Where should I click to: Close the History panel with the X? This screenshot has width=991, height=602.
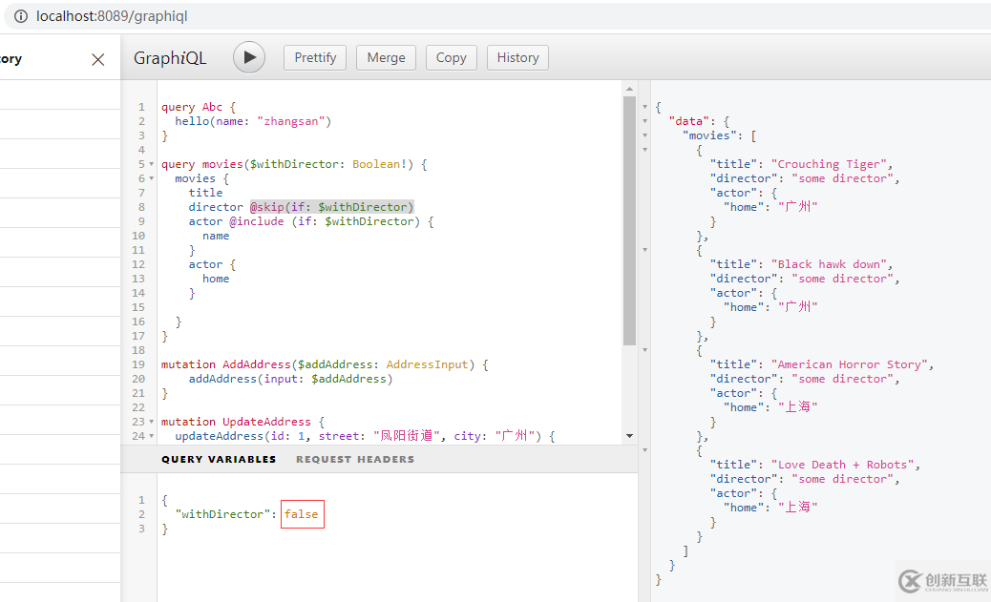pyautogui.click(x=97, y=59)
